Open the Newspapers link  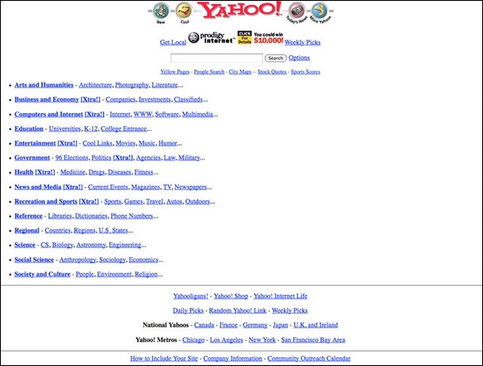coord(191,187)
